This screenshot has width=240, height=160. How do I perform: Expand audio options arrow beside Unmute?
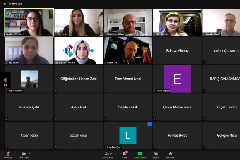(x=14, y=154)
